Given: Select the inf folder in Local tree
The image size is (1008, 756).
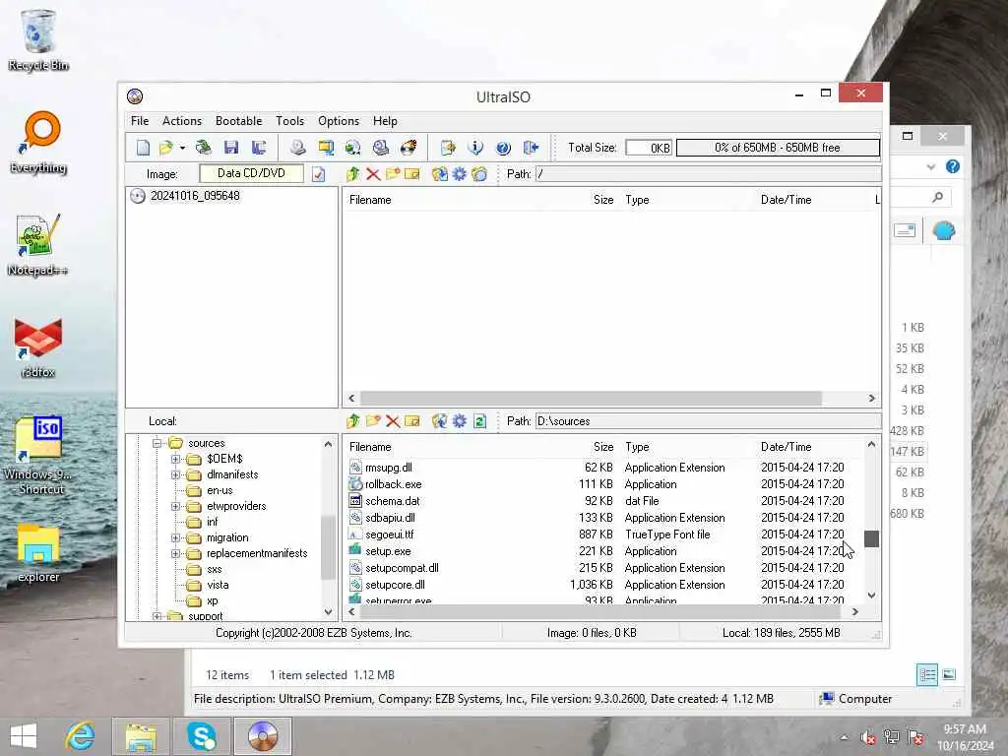Looking at the screenshot, I should point(213,522).
